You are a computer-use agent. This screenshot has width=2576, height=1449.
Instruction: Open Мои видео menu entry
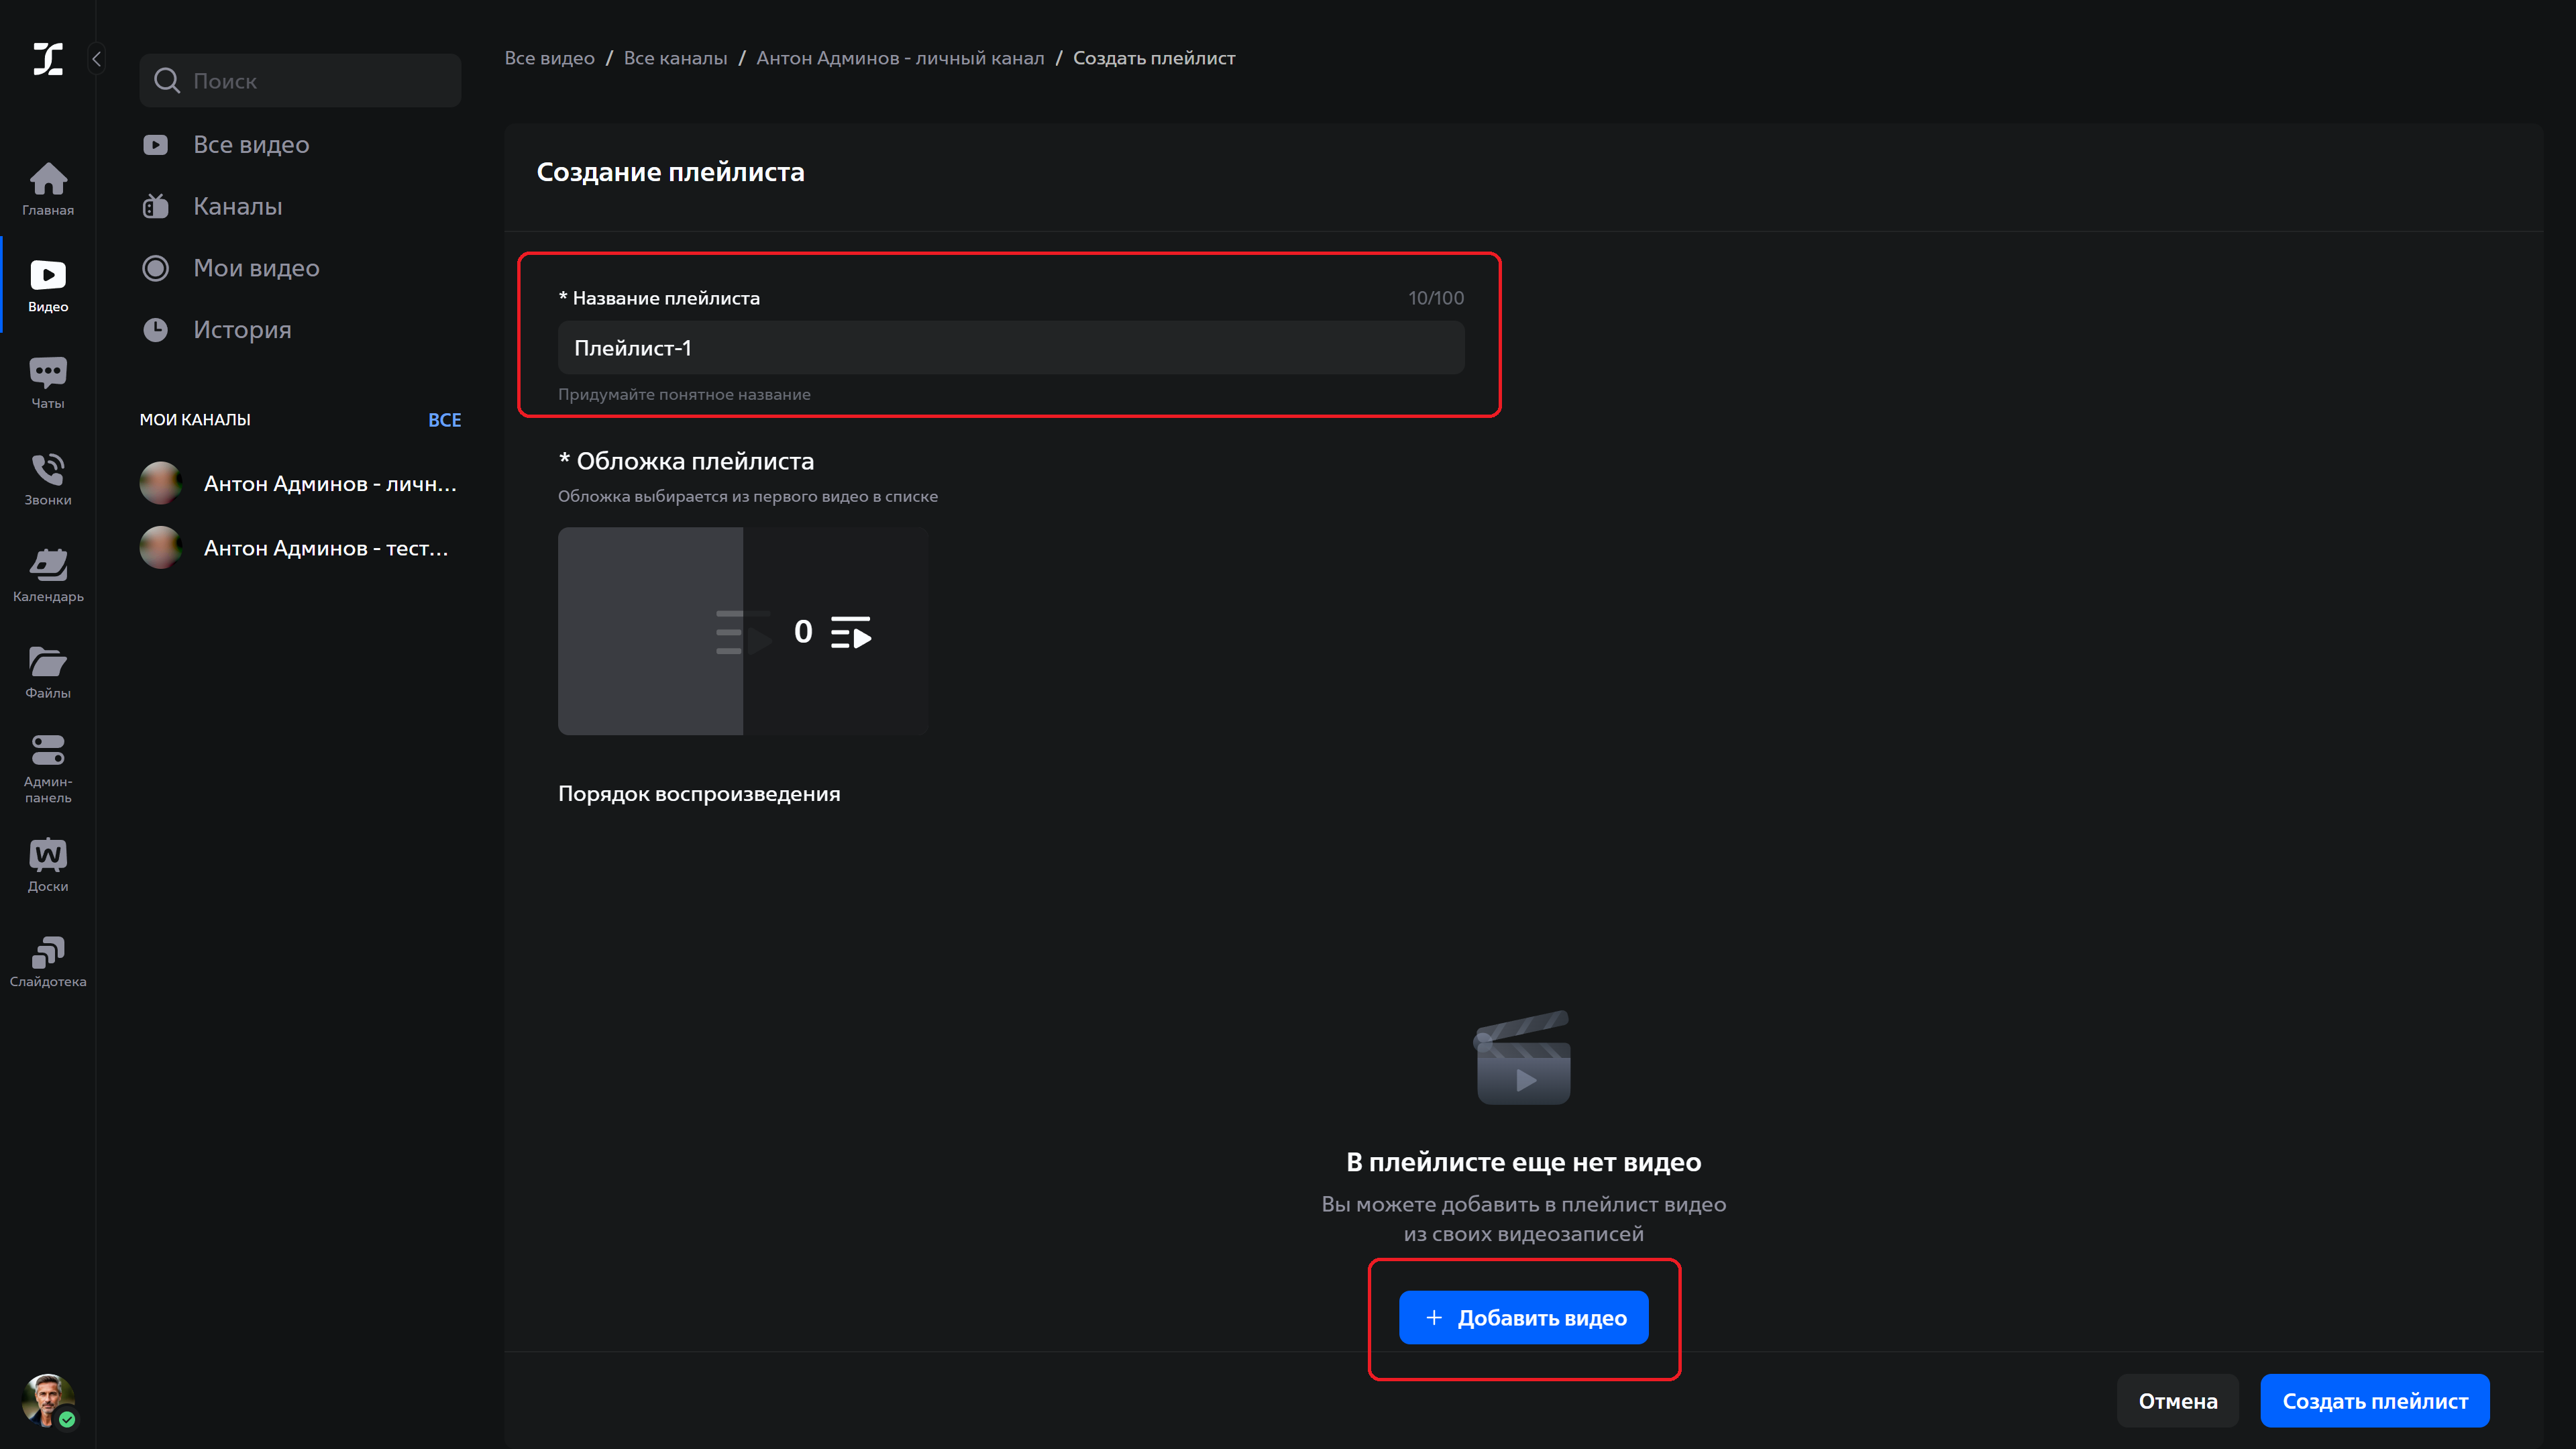pyautogui.click(x=256, y=268)
